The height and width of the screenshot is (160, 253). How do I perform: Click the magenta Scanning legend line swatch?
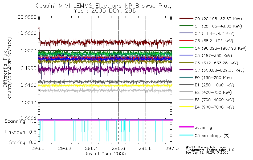(186, 127)
